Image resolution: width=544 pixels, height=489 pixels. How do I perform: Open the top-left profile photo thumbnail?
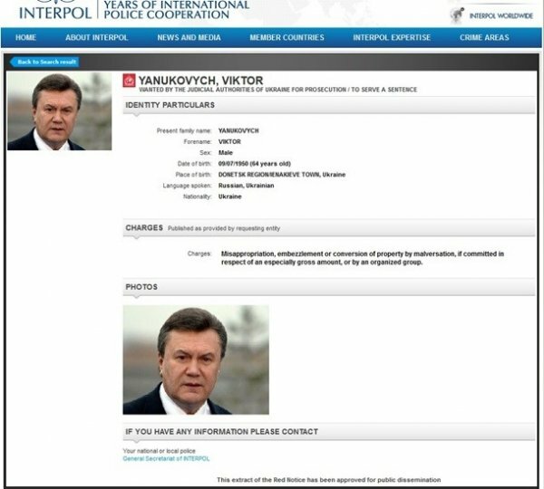coord(60,110)
